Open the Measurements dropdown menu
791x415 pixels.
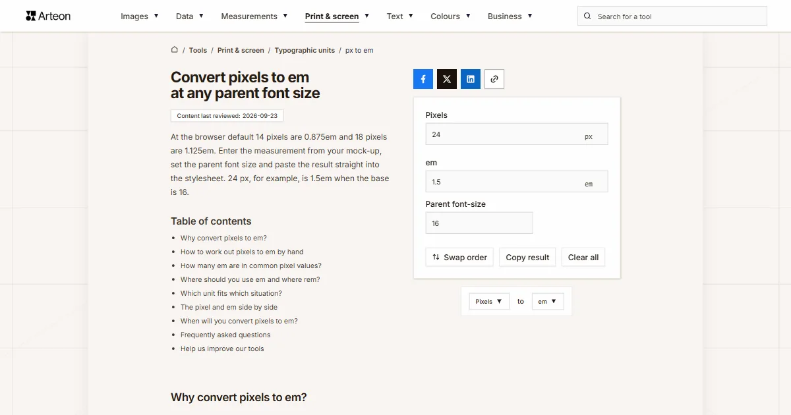pyautogui.click(x=254, y=16)
